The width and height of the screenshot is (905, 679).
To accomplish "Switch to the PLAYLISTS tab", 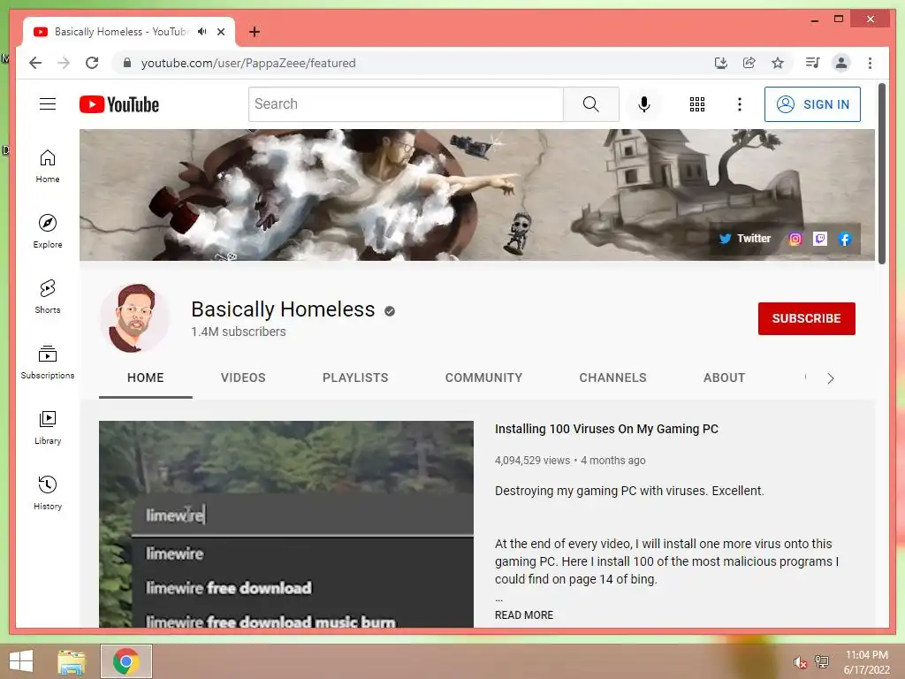I will pos(355,378).
